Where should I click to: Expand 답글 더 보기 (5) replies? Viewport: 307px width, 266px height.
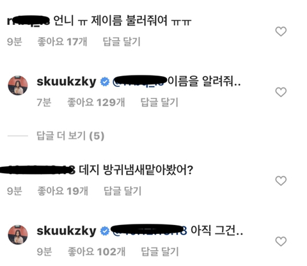(x=70, y=136)
